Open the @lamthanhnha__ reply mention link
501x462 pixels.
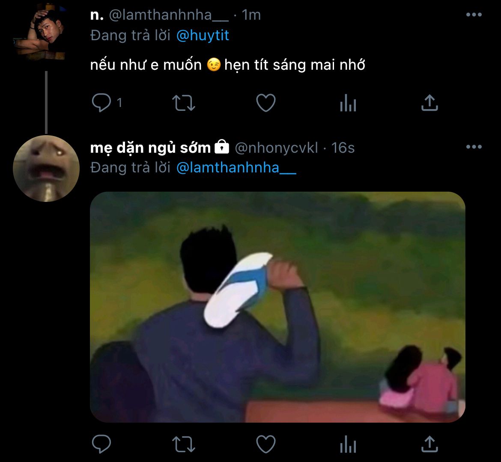[x=236, y=168]
